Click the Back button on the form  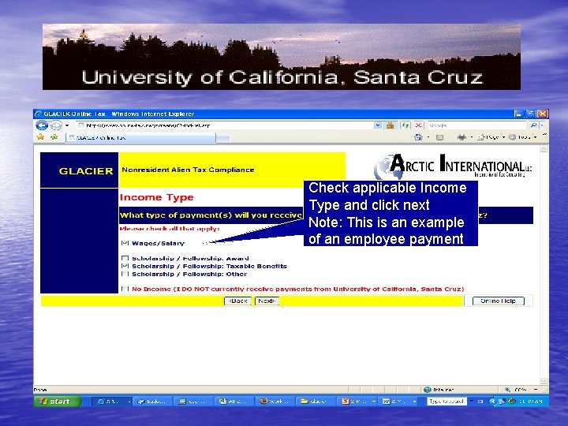click(237, 301)
